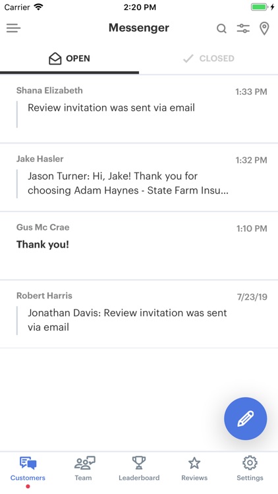This screenshot has width=278, height=494.
Task: Compose new message with pencil button
Action: tap(246, 418)
